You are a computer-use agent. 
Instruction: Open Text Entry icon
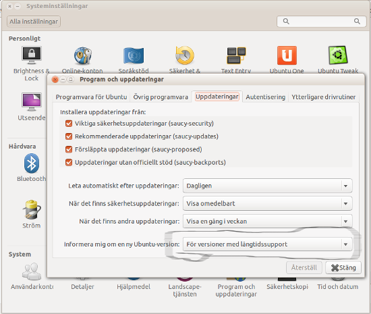(x=236, y=55)
